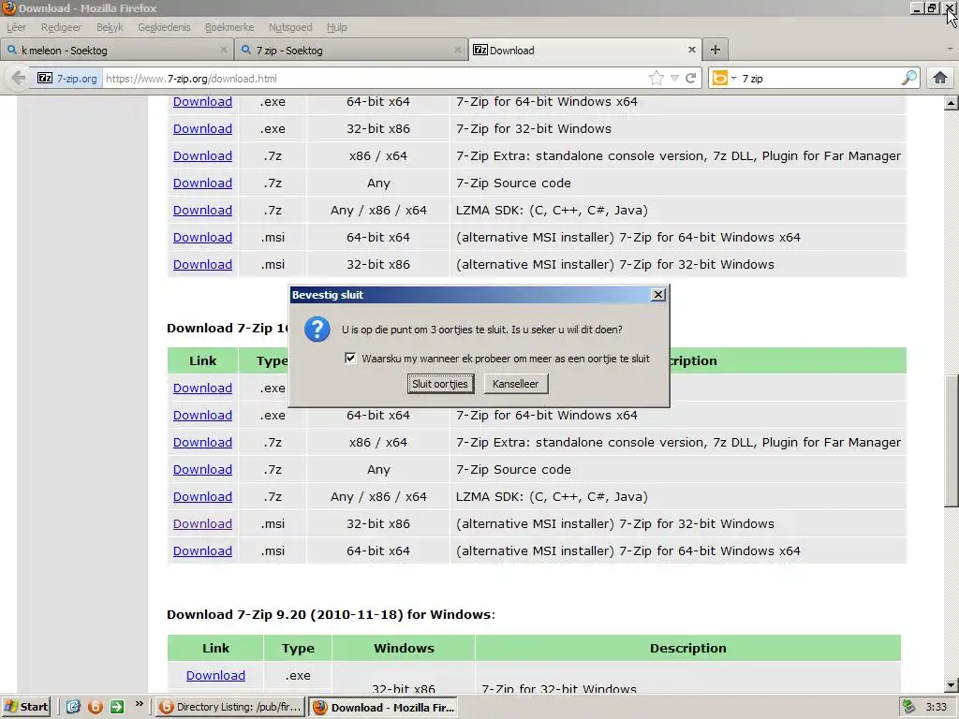This screenshot has width=959, height=719.
Task: Download first 7-Zip Extra .7z
Action: tap(202, 156)
